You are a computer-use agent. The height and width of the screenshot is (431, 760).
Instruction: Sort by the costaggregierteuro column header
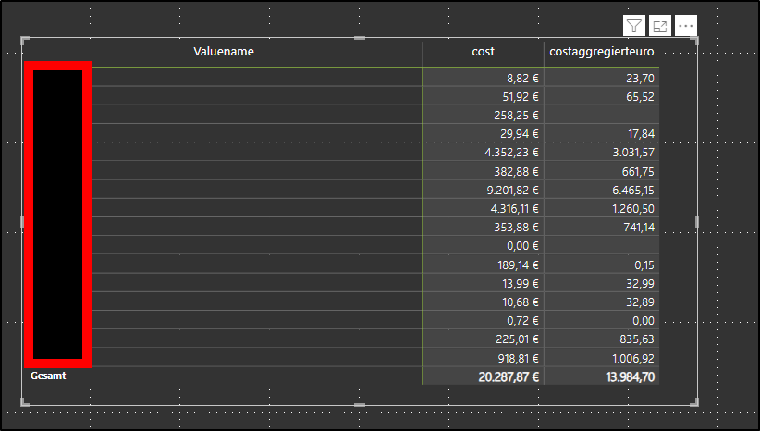coord(602,52)
